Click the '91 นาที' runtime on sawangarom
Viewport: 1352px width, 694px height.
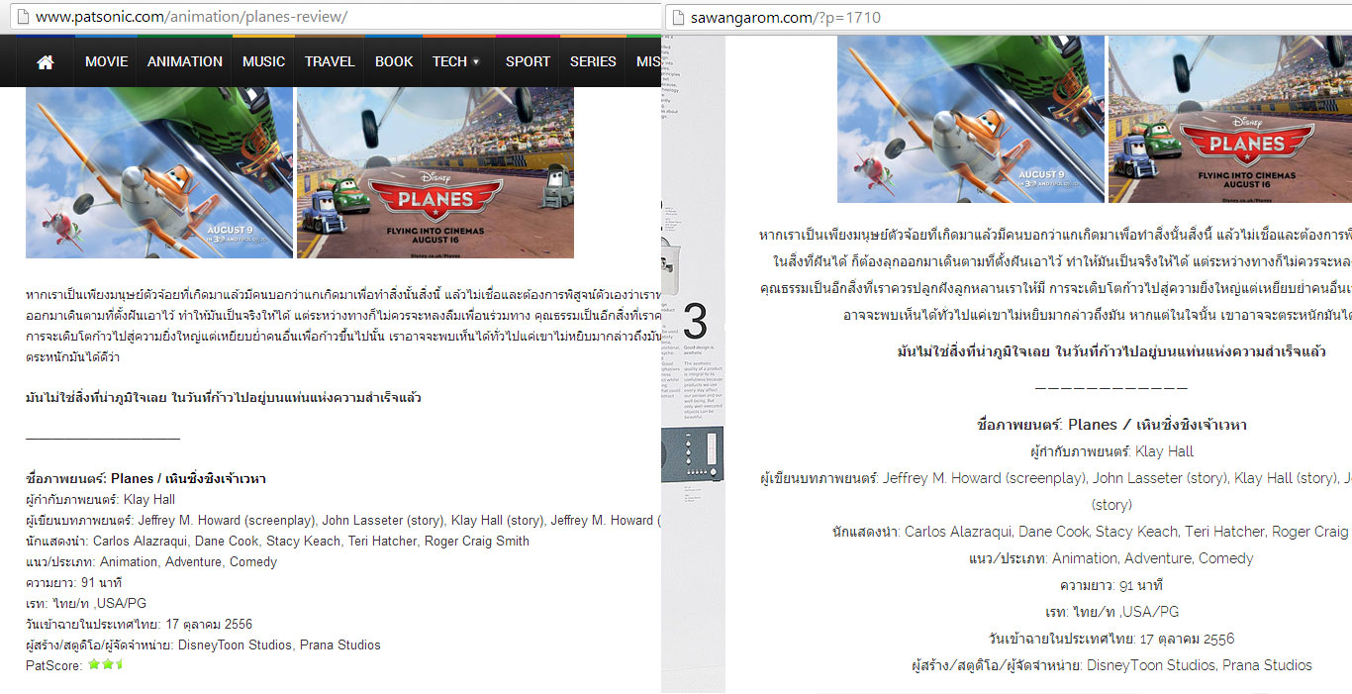click(1141, 585)
